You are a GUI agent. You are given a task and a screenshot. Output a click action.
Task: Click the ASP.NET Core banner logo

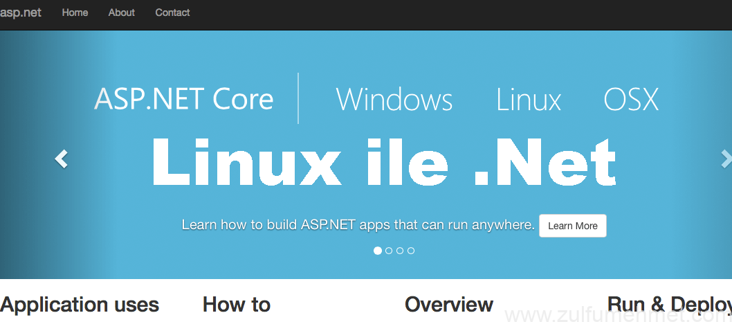184,99
